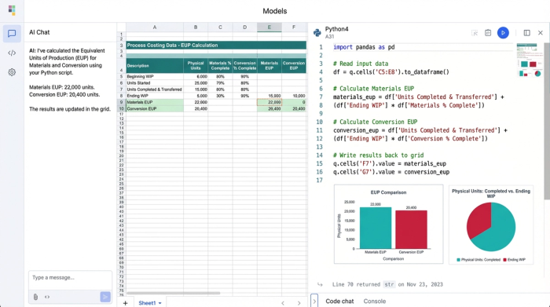Image resolution: width=550 pixels, height=307 pixels.
Task: Click the Ending WIP legend swatch
Action: (504, 260)
